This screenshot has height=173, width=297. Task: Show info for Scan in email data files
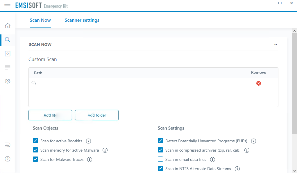pos(212,159)
